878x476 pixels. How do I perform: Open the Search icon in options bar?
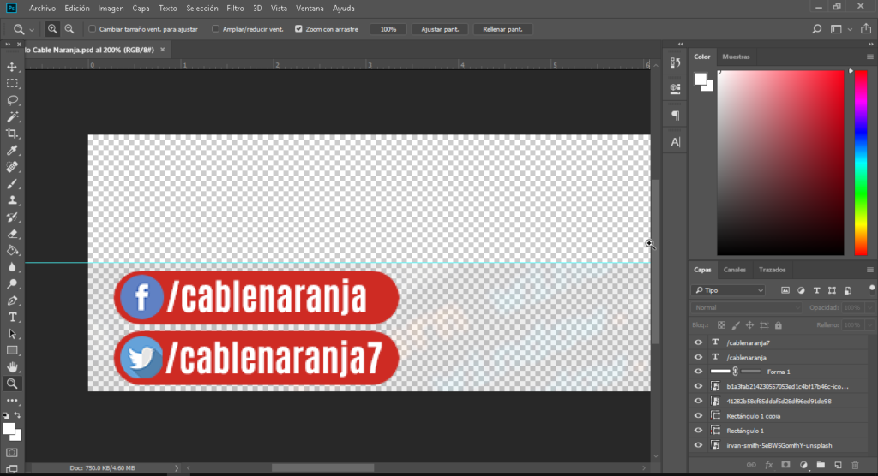click(x=817, y=29)
